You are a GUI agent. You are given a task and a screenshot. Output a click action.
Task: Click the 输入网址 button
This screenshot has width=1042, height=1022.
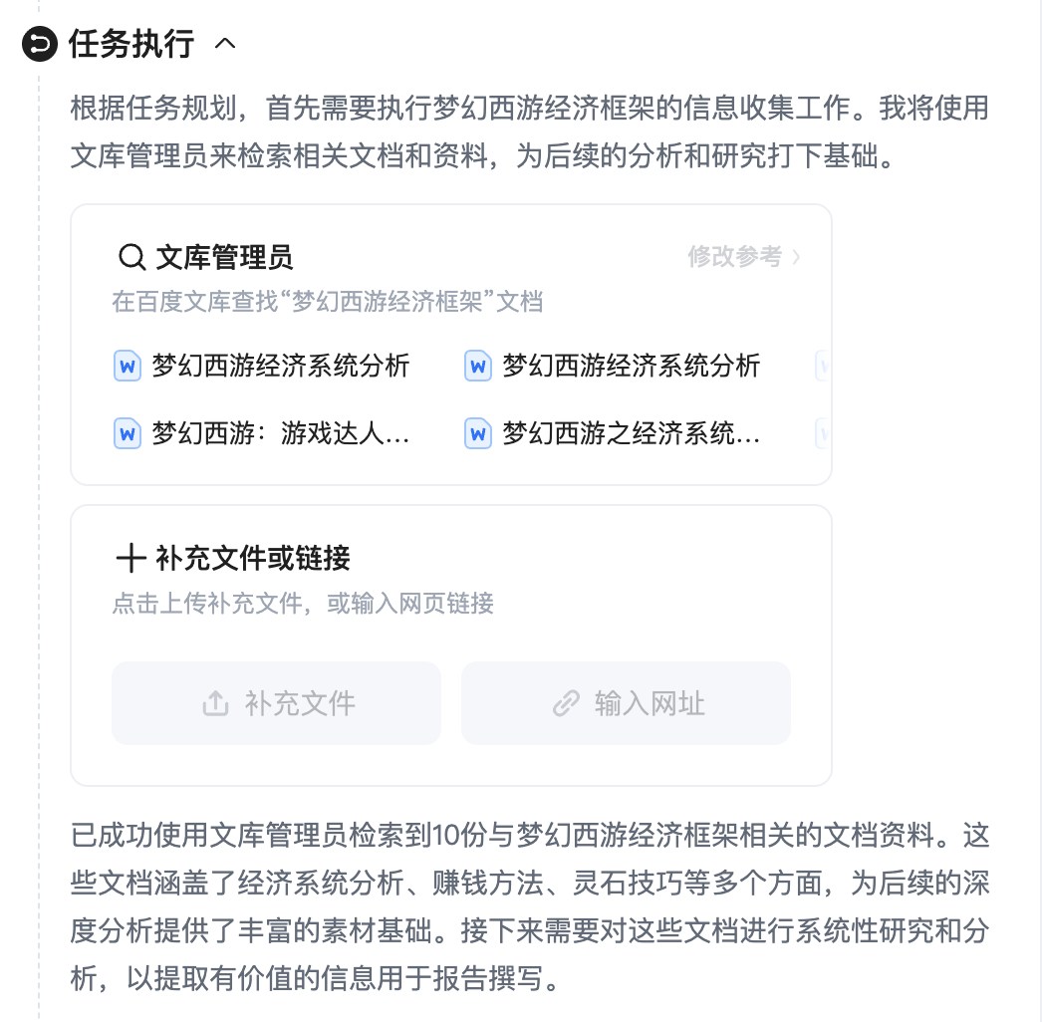[x=626, y=703]
